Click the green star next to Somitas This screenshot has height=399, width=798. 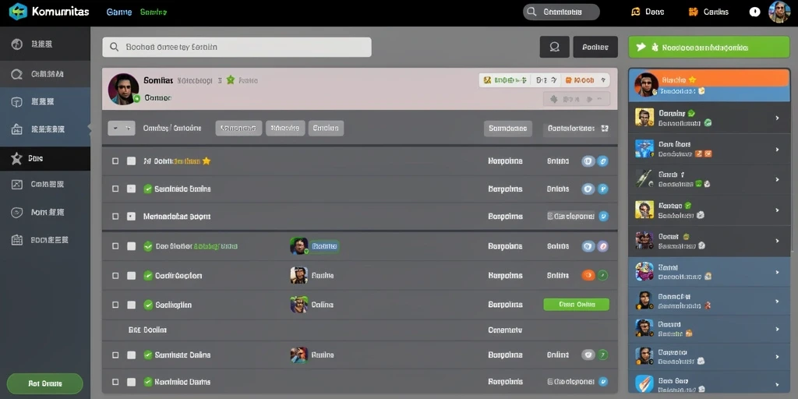(x=231, y=80)
